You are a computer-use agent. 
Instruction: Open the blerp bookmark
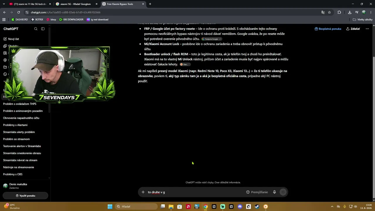[51, 20]
